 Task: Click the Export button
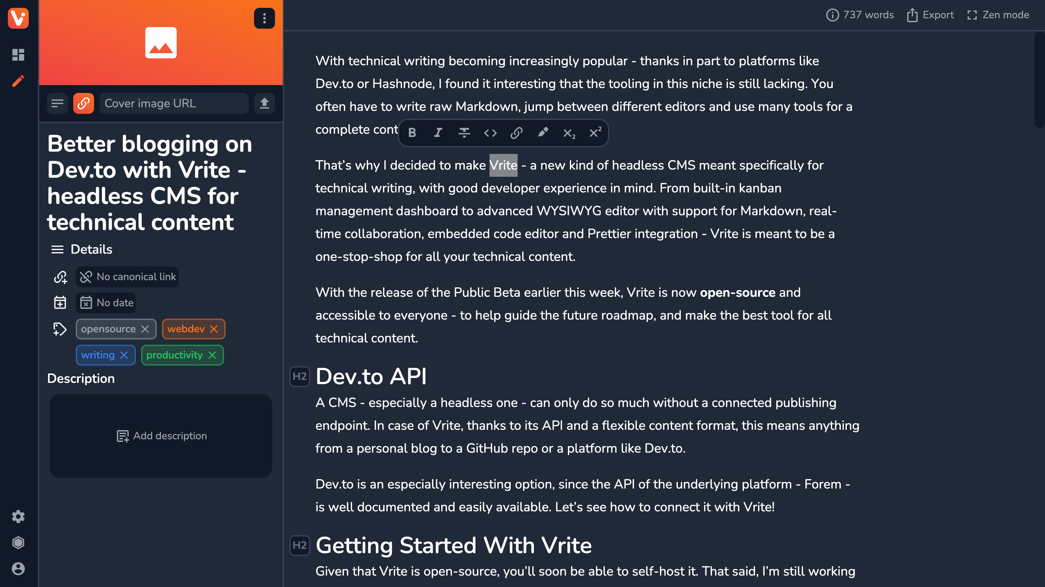point(932,15)
